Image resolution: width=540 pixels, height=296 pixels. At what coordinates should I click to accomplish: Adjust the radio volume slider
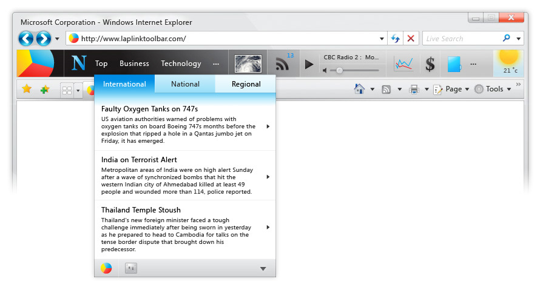tap(340, 70)
